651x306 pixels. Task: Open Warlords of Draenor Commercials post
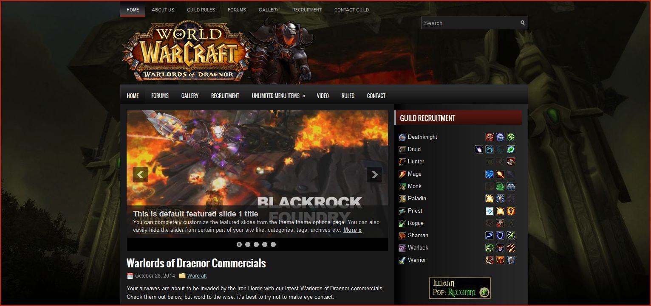[196, 263]
